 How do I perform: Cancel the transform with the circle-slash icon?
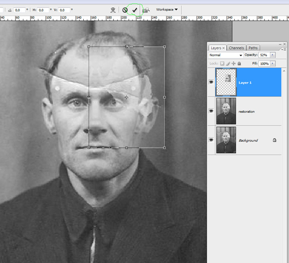click(x=125, y=10)
